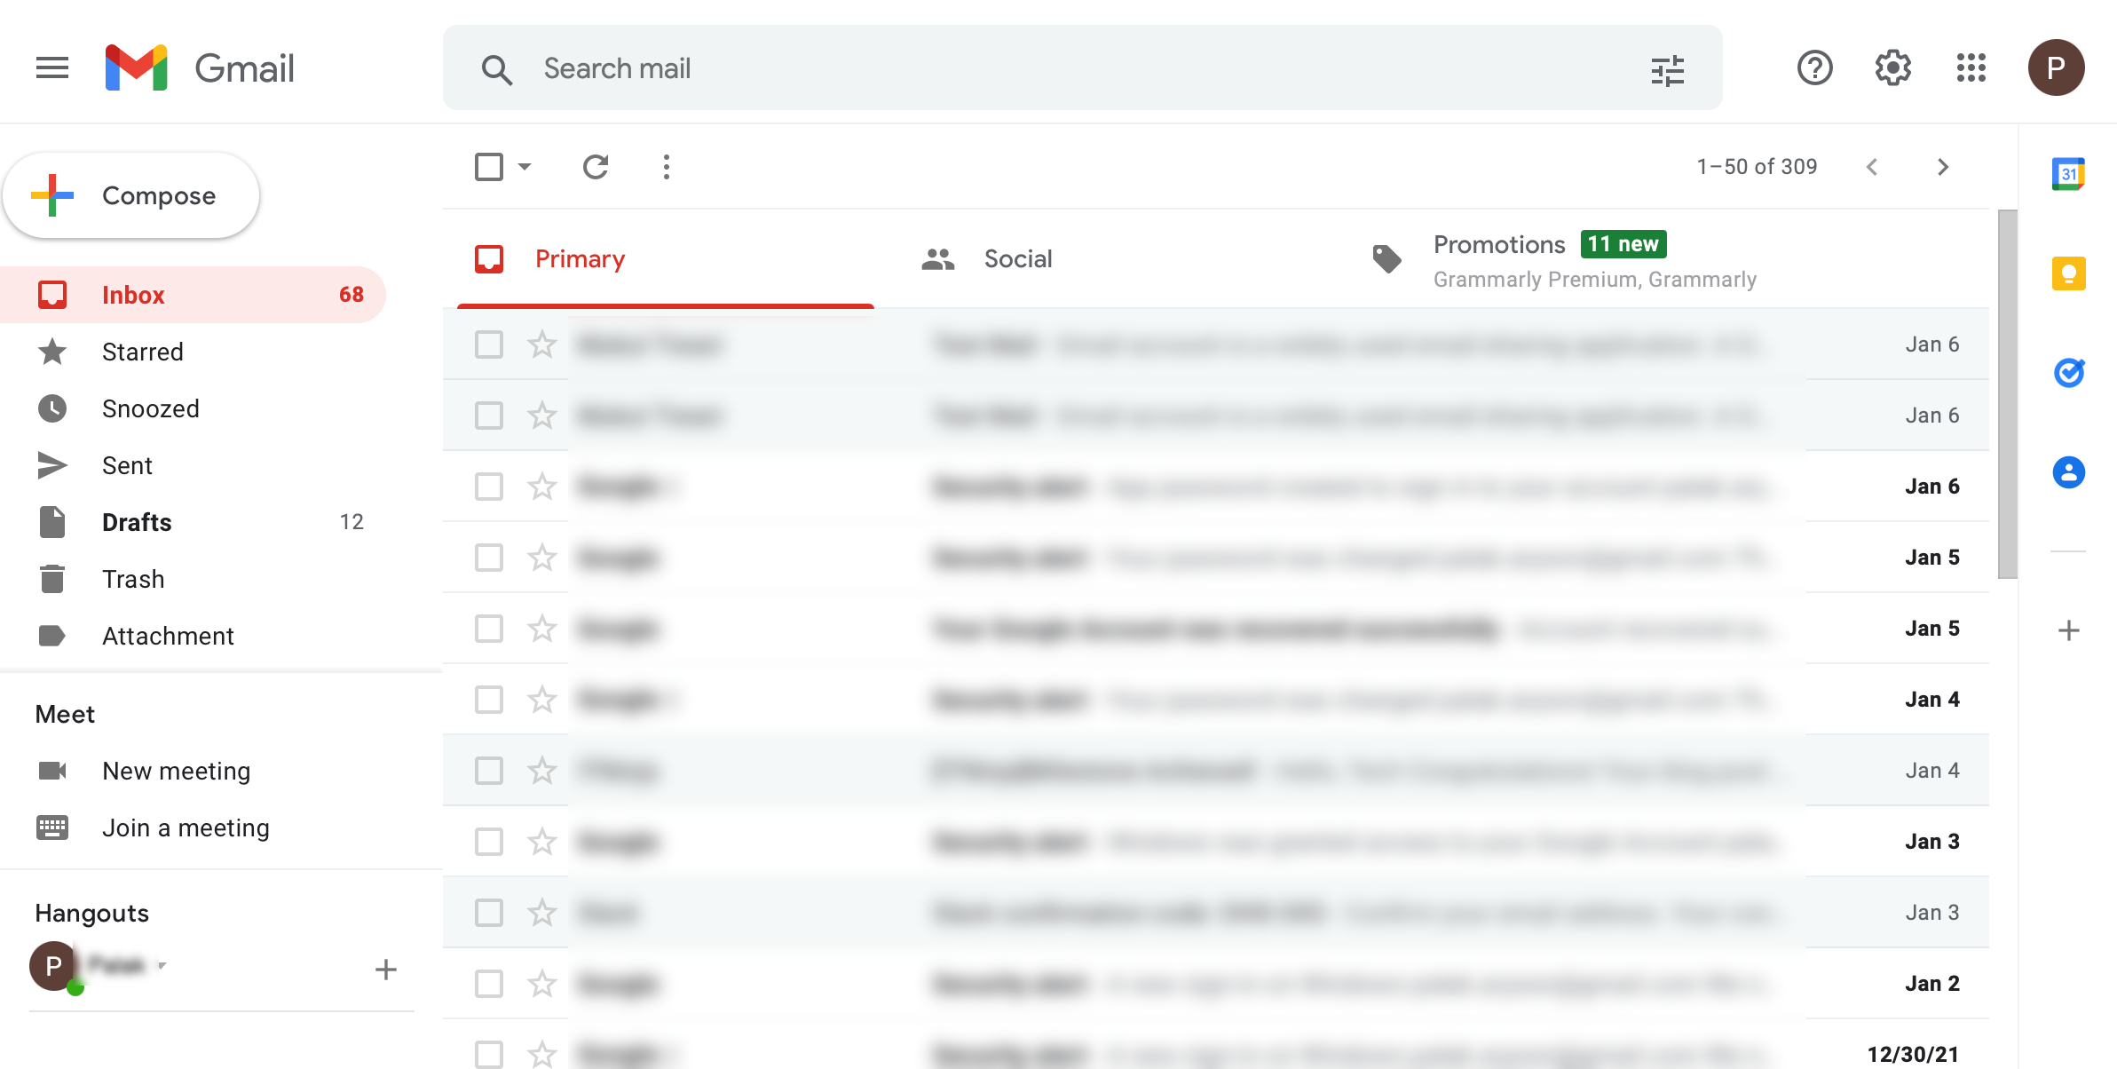Toggle star on second email

click(541, 416)
